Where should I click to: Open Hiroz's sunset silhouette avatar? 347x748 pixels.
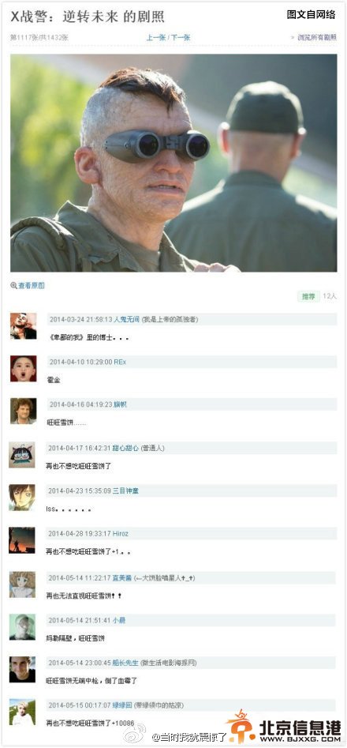coord(22,540)
